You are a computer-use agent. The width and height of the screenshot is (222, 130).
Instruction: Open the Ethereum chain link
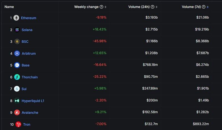29,18
